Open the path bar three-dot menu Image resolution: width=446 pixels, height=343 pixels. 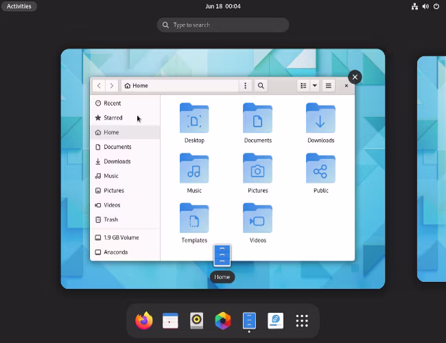[245, 86]
